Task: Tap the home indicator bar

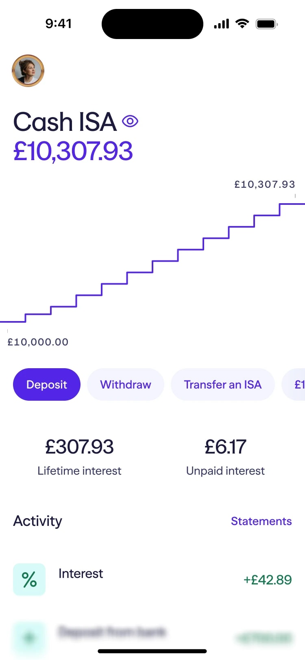Action: coord(152,651)
